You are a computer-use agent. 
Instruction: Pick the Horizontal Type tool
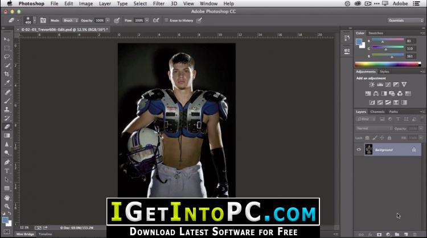point(7,171)
